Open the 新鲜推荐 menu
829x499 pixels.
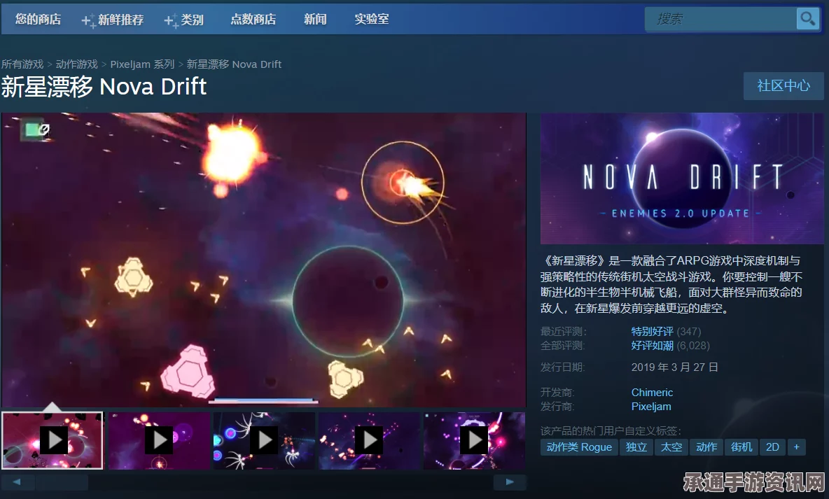pos(113,20)
